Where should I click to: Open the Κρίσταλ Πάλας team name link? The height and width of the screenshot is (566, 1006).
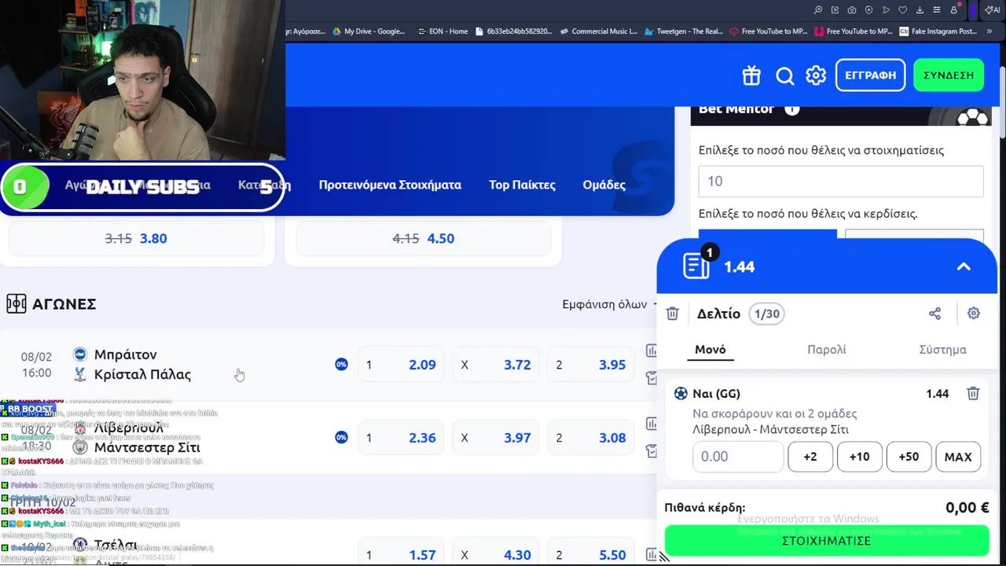click(142, 374)
